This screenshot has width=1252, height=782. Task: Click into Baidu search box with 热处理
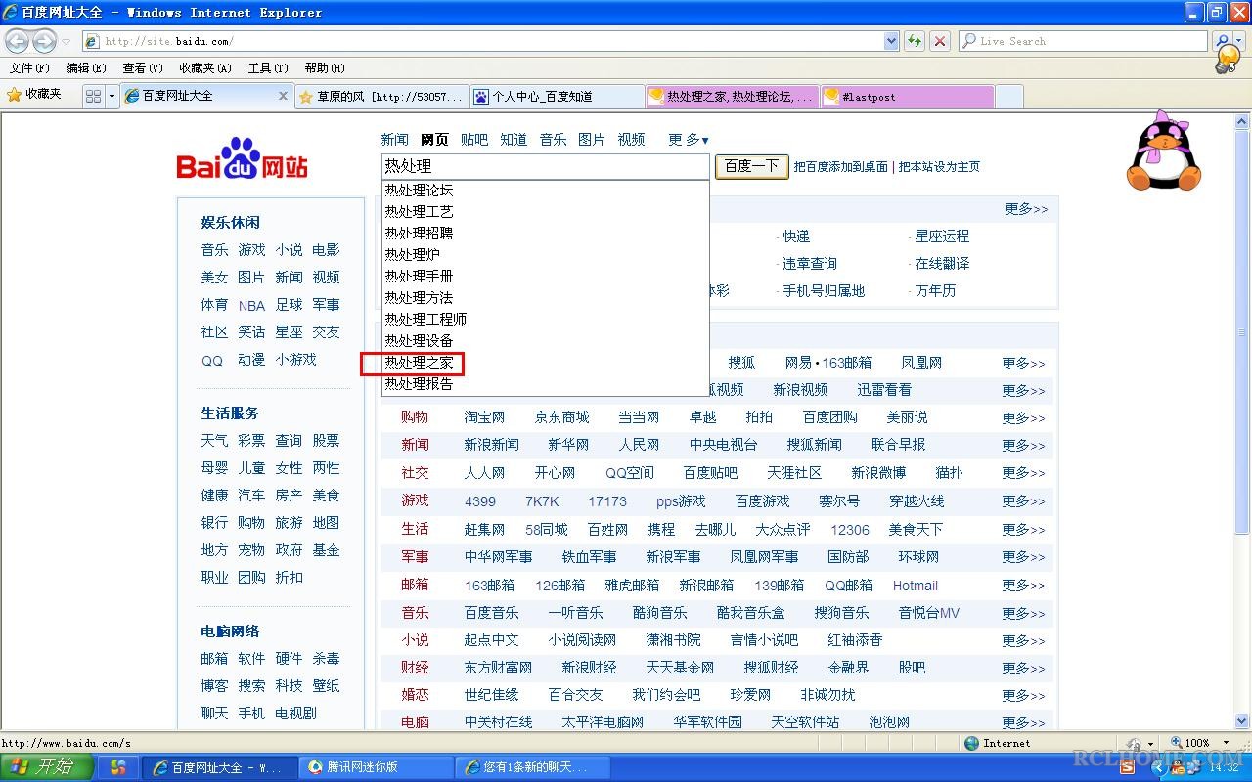point(545,166)
